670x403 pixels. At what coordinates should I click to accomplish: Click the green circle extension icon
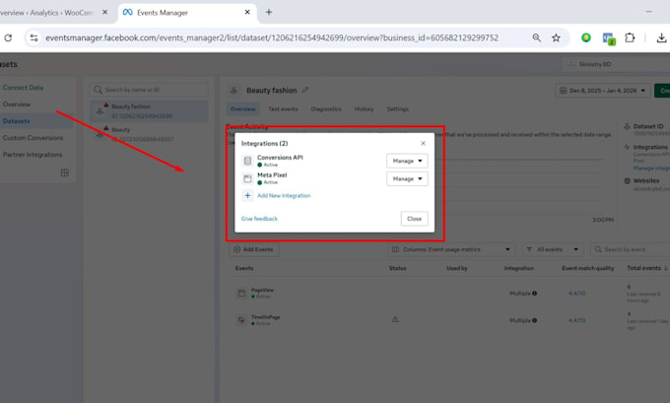586,37
